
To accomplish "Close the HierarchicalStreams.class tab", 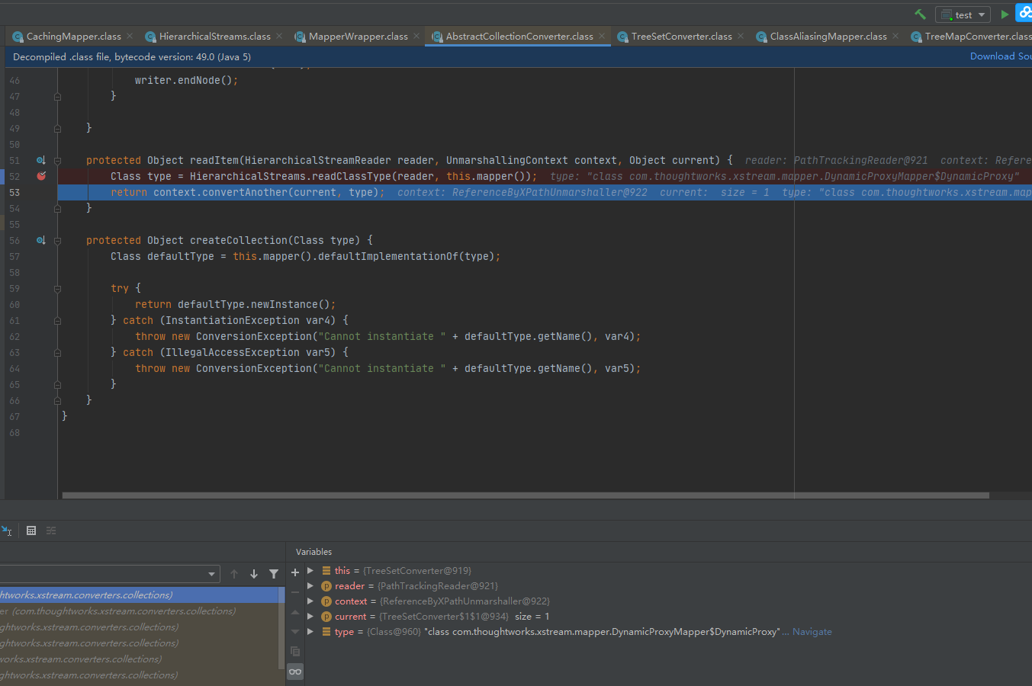I will click(x=279, y=36).
